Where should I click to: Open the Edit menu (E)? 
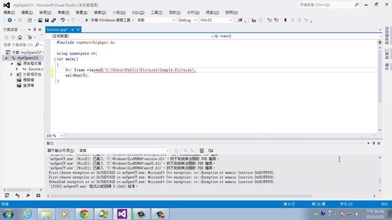pyautogui.click(x=27, y=12)
